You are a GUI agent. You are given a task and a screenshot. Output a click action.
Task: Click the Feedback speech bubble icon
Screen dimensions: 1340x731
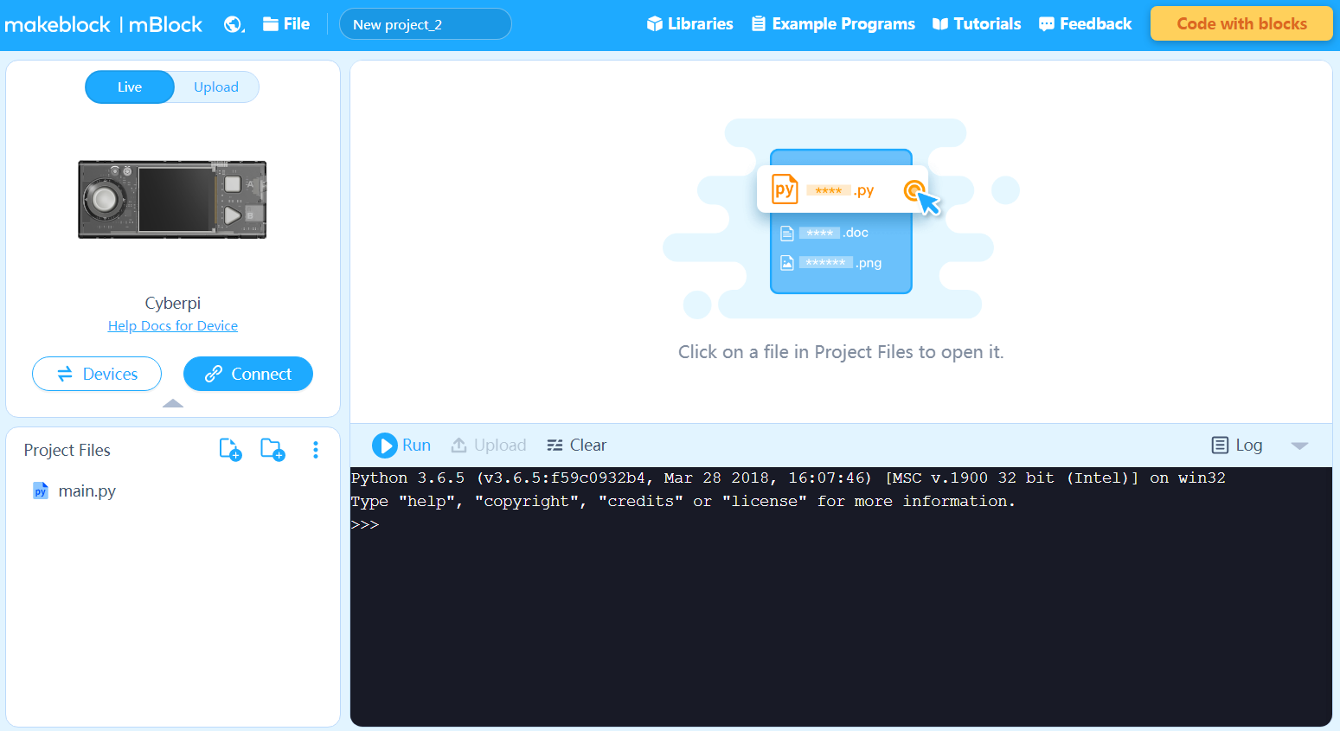click(x=1047, y=24)
